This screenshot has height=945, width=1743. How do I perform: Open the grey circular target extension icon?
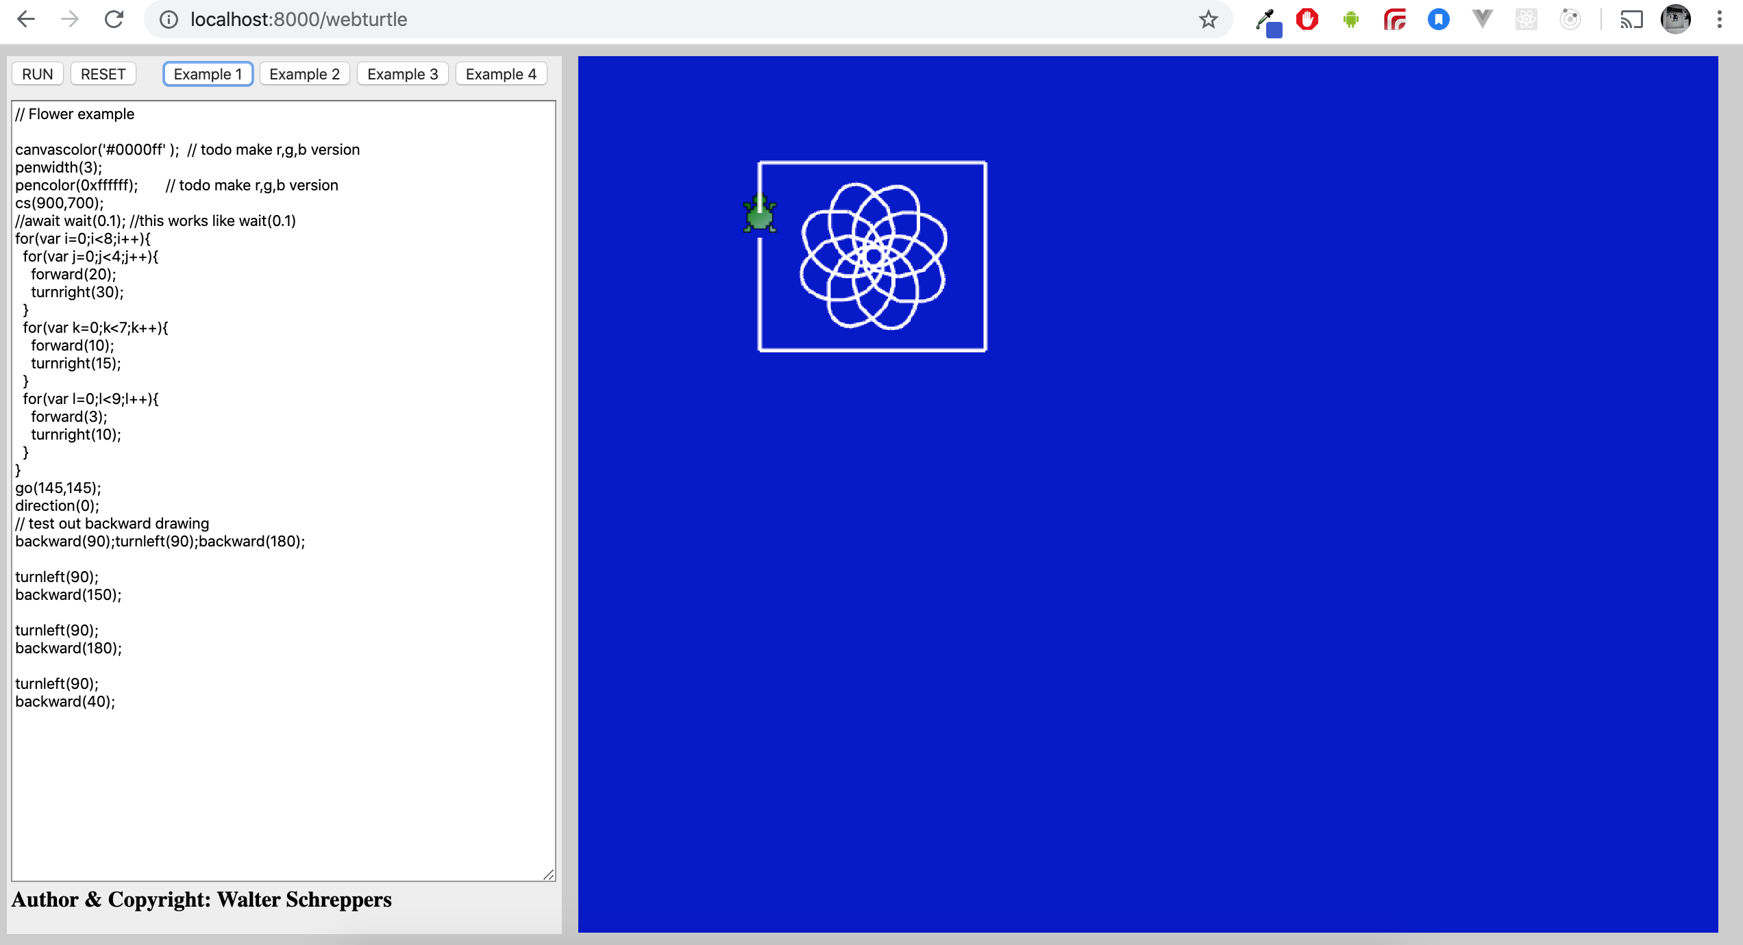[1570, 19]
